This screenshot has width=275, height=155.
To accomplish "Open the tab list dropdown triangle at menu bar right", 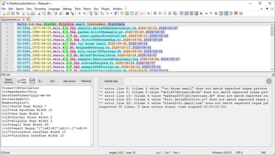I will point(267,9).
